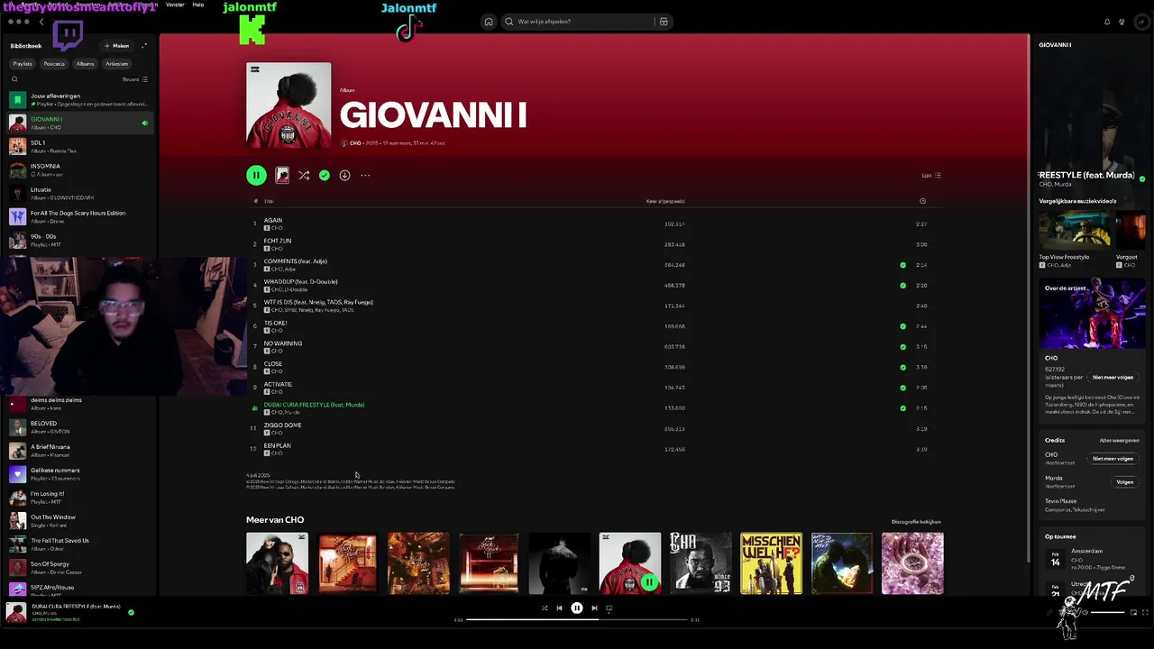
Task: Open the 'Gelikete nummers' playlist
Action: tap(81, 474)
